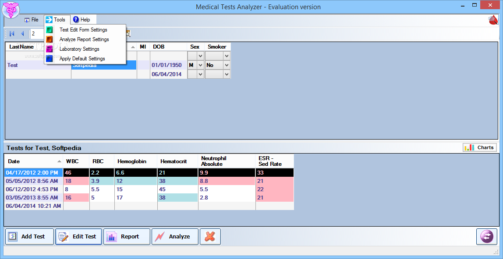Click ESR - Sed Rate column header

[275, 161]
